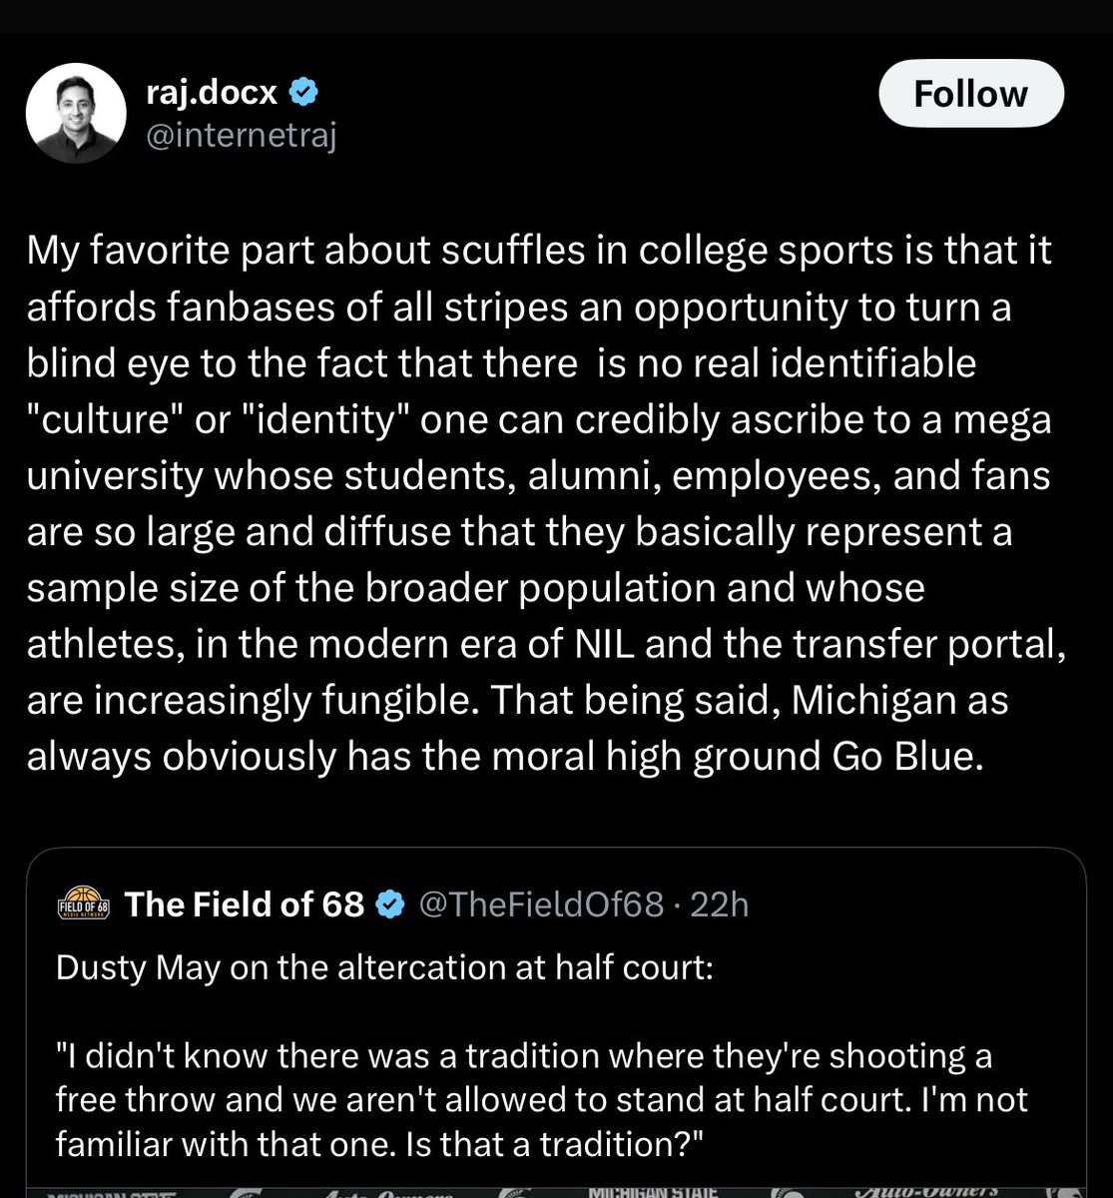Click the tweet's opening line about scuffles
Screen dimensions: 1113x1198
pos(539,250)
